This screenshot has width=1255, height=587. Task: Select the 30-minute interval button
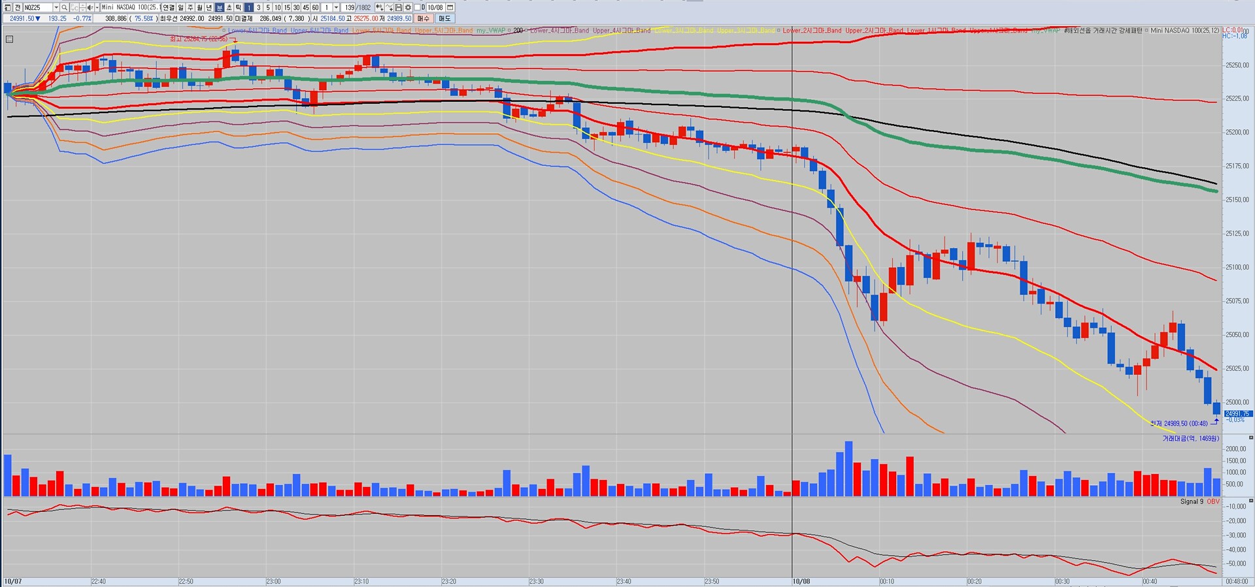[297, 7]
